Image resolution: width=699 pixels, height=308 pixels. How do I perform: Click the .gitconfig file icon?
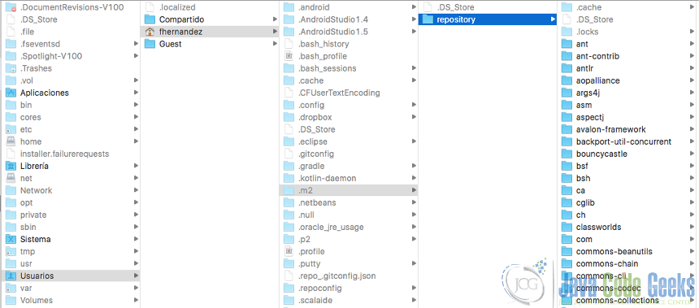(x=289, y=154)
